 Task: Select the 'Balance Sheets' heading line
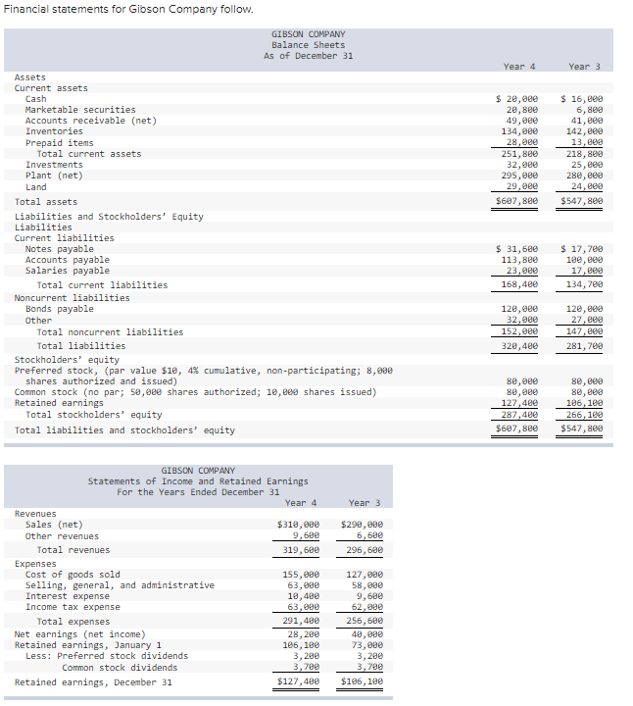(309, 45)
